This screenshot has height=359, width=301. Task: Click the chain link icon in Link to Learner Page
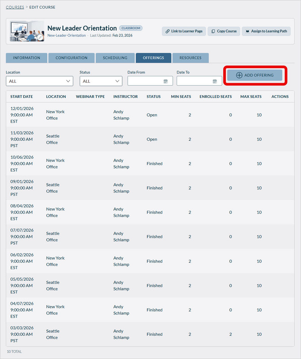click(168, 31)
